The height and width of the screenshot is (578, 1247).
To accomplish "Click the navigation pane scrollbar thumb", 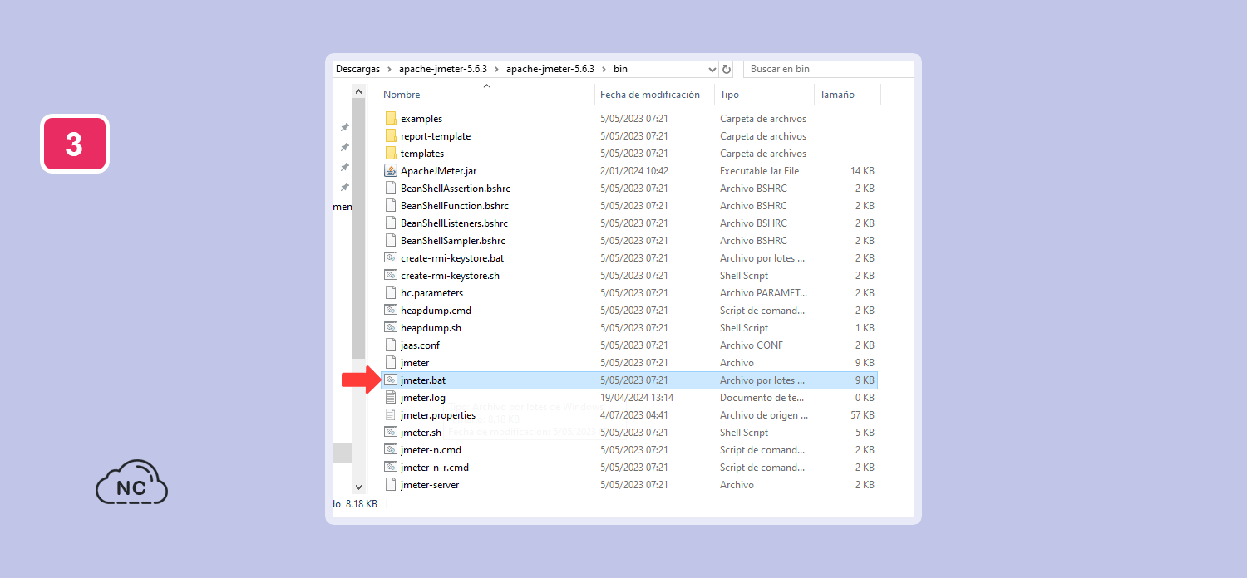I will pyautogui.click(x=358, y=228).
